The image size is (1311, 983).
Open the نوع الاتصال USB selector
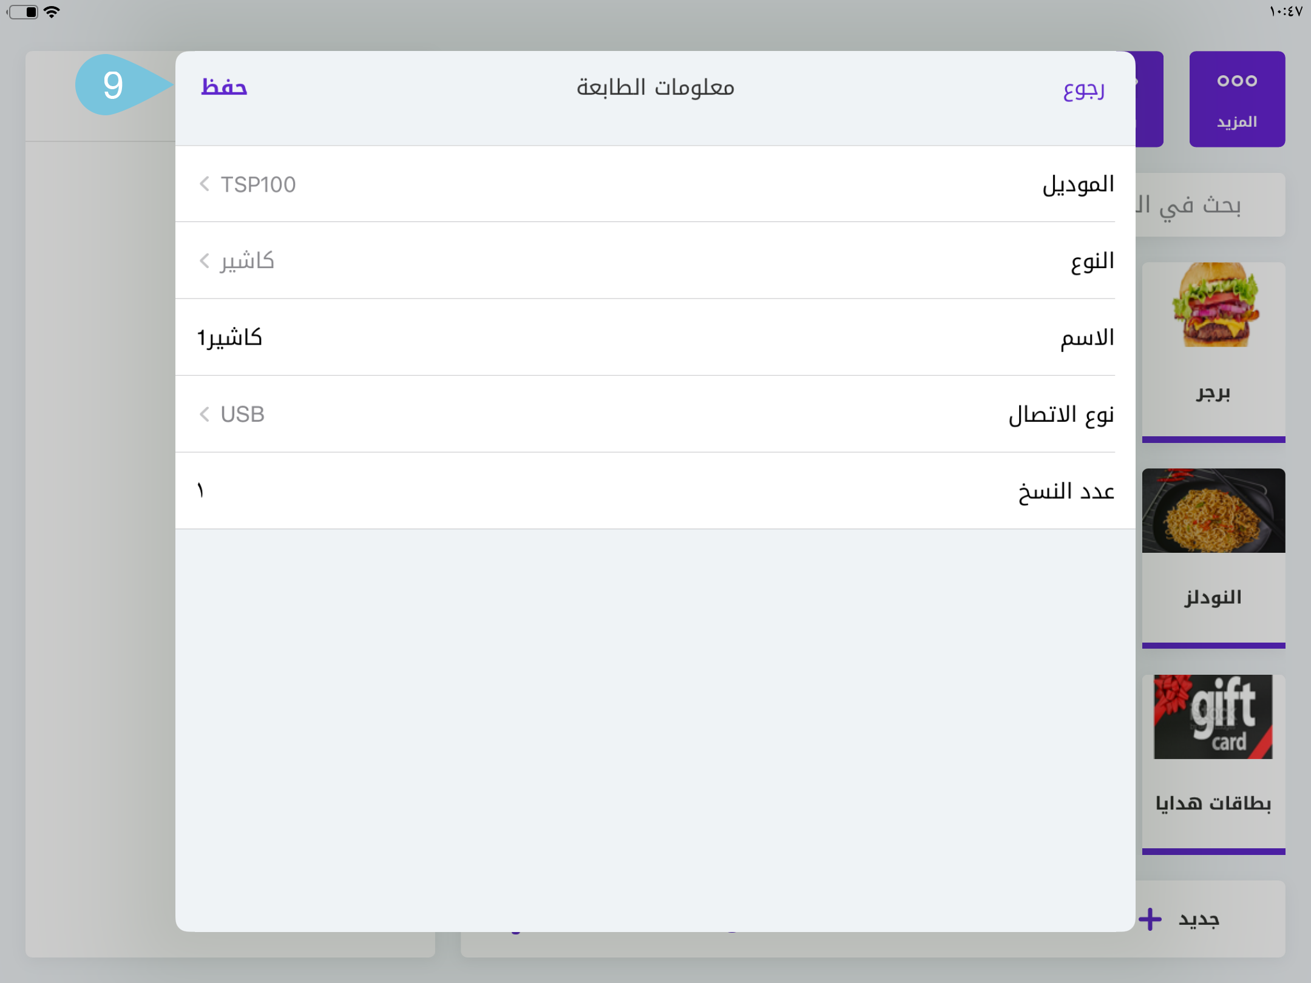[655, 414]
